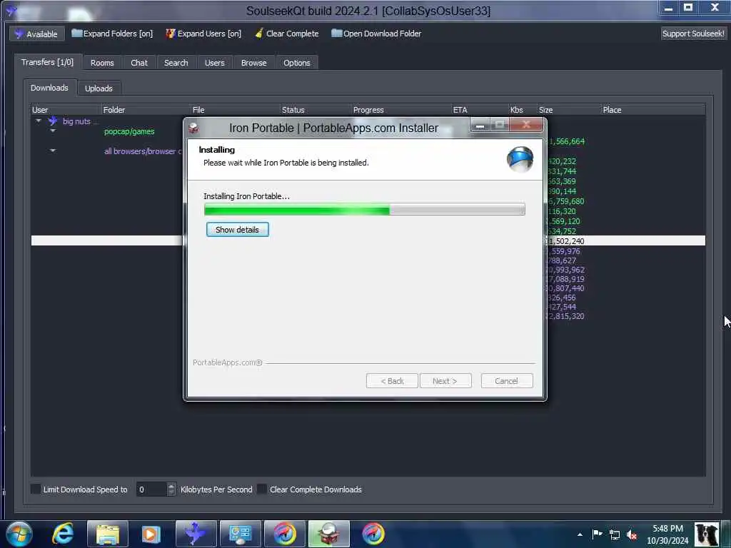This screenshot has width=731, height=548.
Task: Click the network tray icon
Action: point(615,534)
